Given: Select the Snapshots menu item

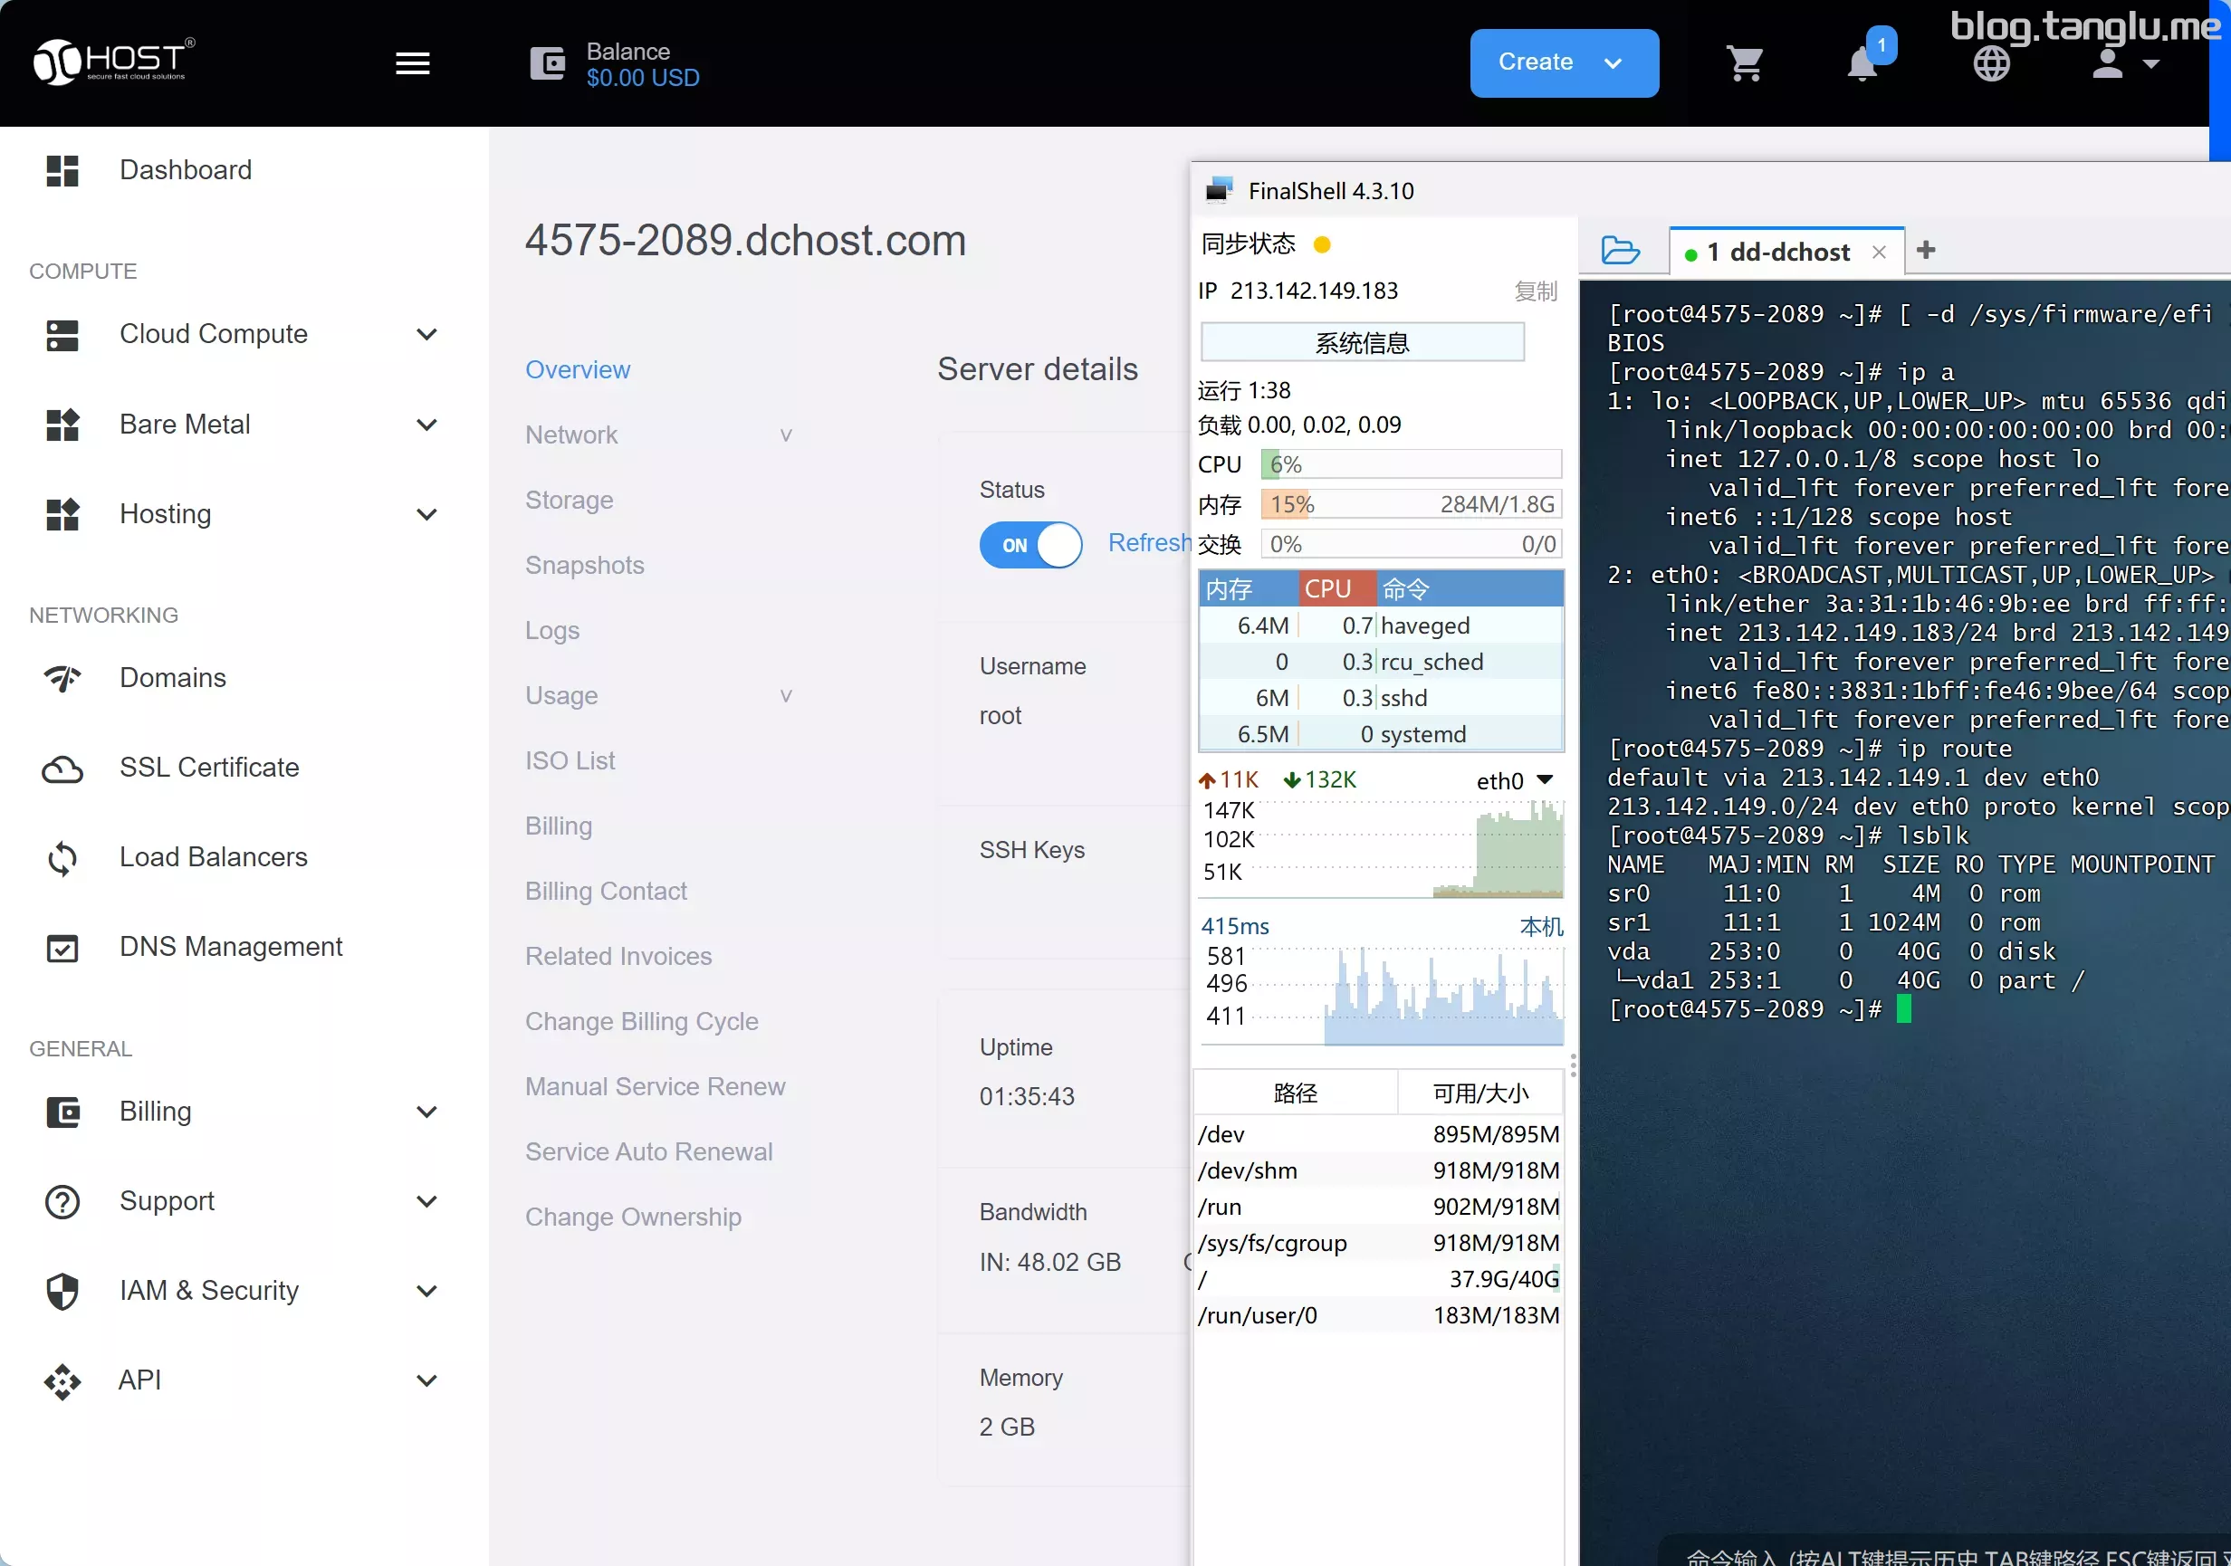Looking at the screenshot, I should pyautogui.click(x=584, y=566).
